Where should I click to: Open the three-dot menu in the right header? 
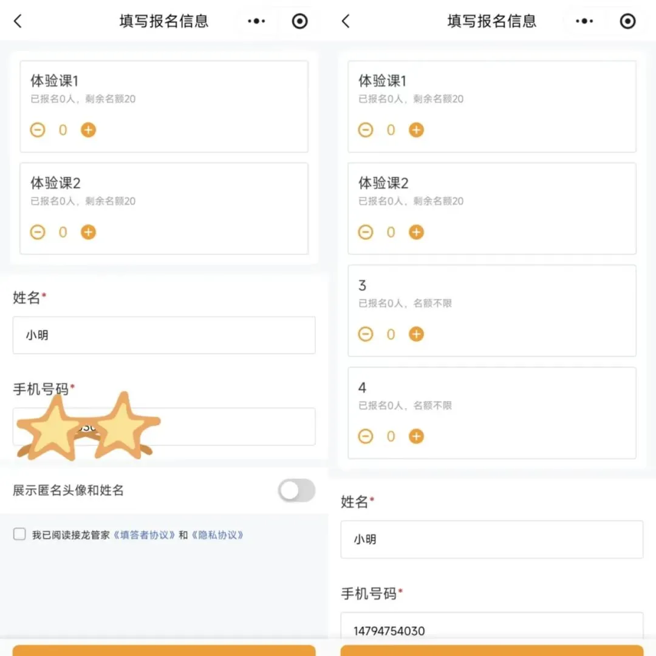pyautogui.click(x=584, y=21)
